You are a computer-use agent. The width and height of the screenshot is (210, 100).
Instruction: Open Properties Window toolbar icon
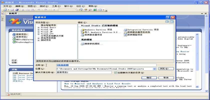[85, 10]
